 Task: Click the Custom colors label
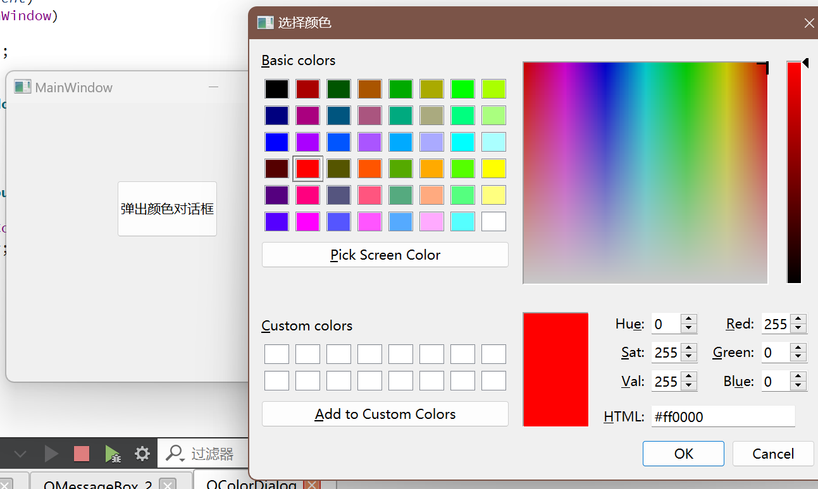[x=307, y=326]
